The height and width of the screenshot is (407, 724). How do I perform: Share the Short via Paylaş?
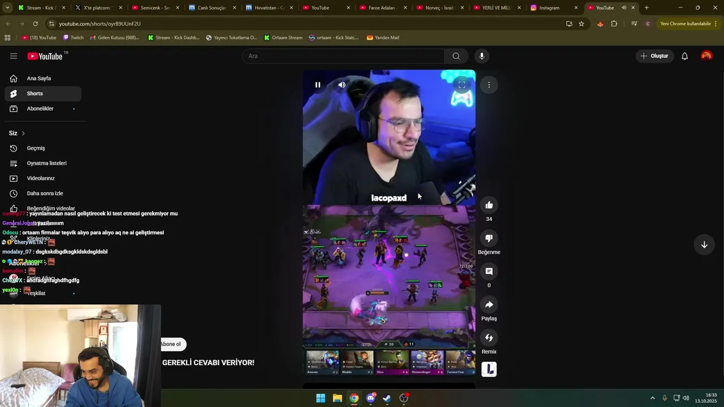[x=489, y=305]
